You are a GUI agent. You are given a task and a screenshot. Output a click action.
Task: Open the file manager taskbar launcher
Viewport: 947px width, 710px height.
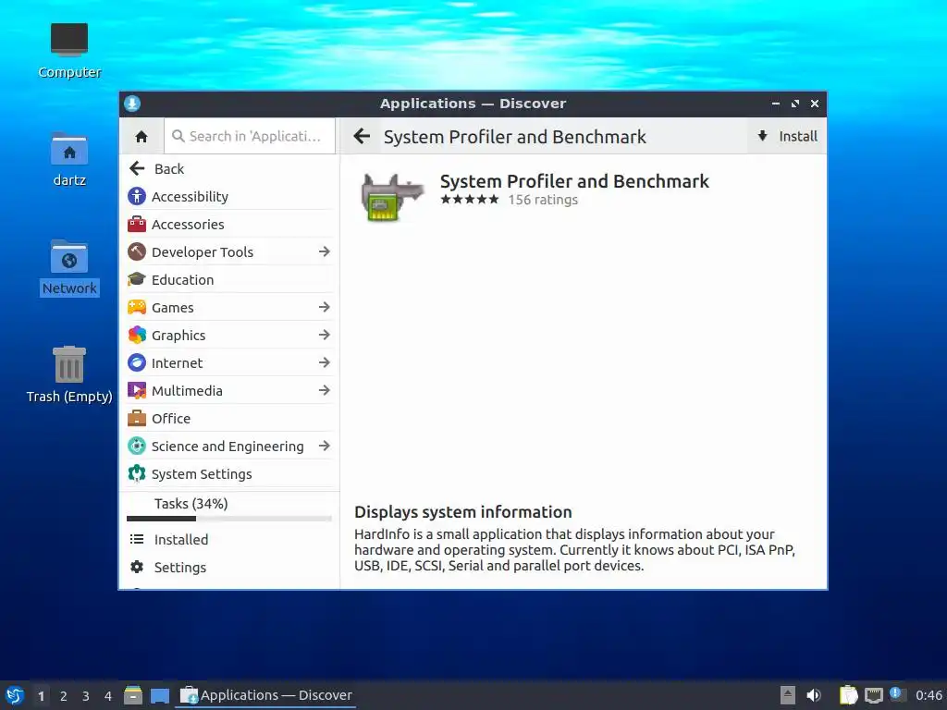[x=133, y=695]
